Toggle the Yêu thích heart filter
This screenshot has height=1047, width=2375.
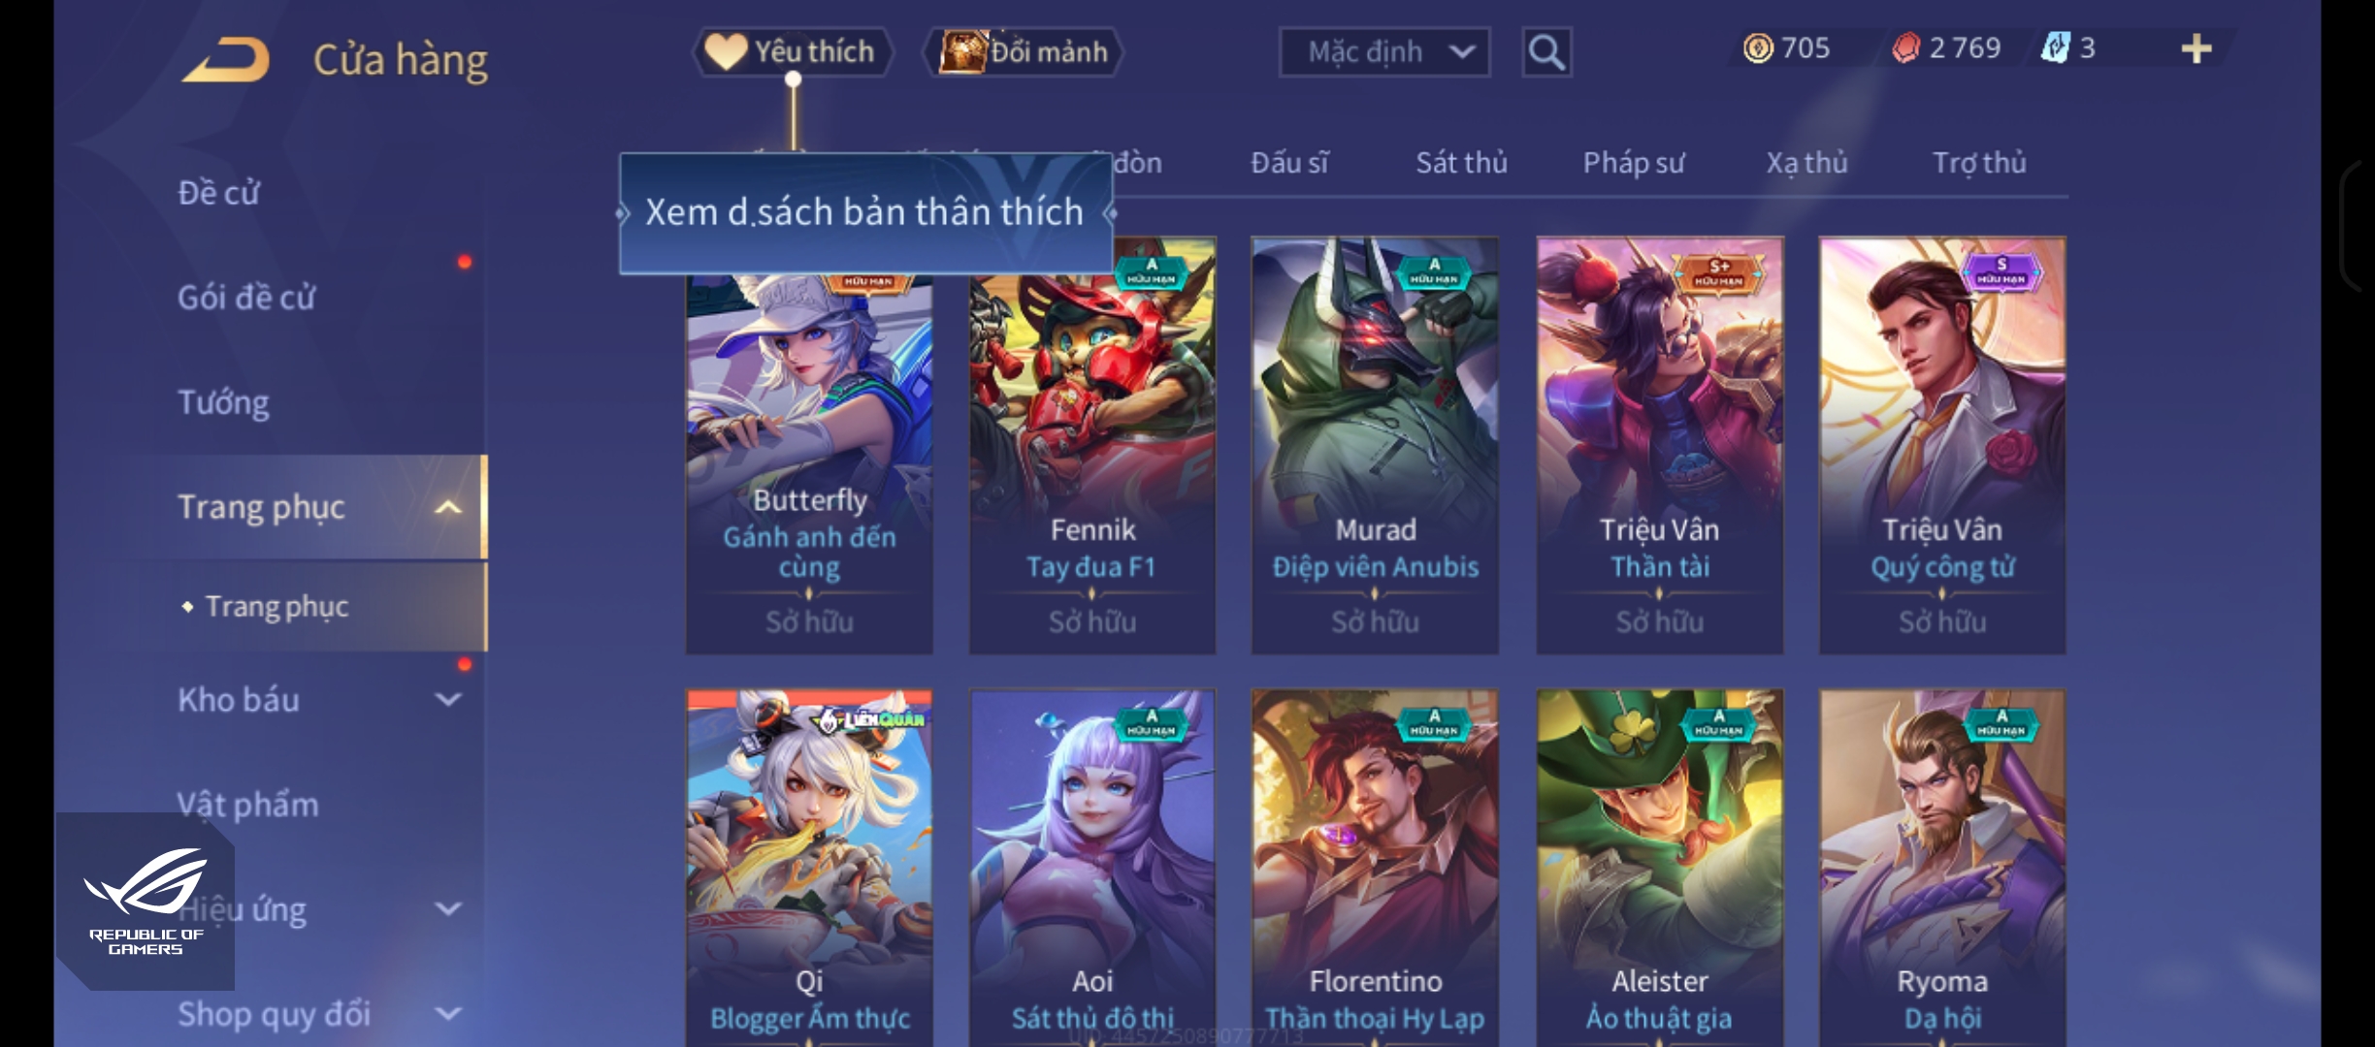[792, 51]
